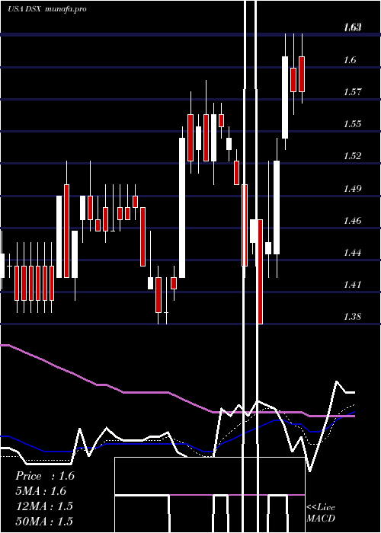
Task: Select the 1.38 price axis label
Action: (x=352, y=317)
